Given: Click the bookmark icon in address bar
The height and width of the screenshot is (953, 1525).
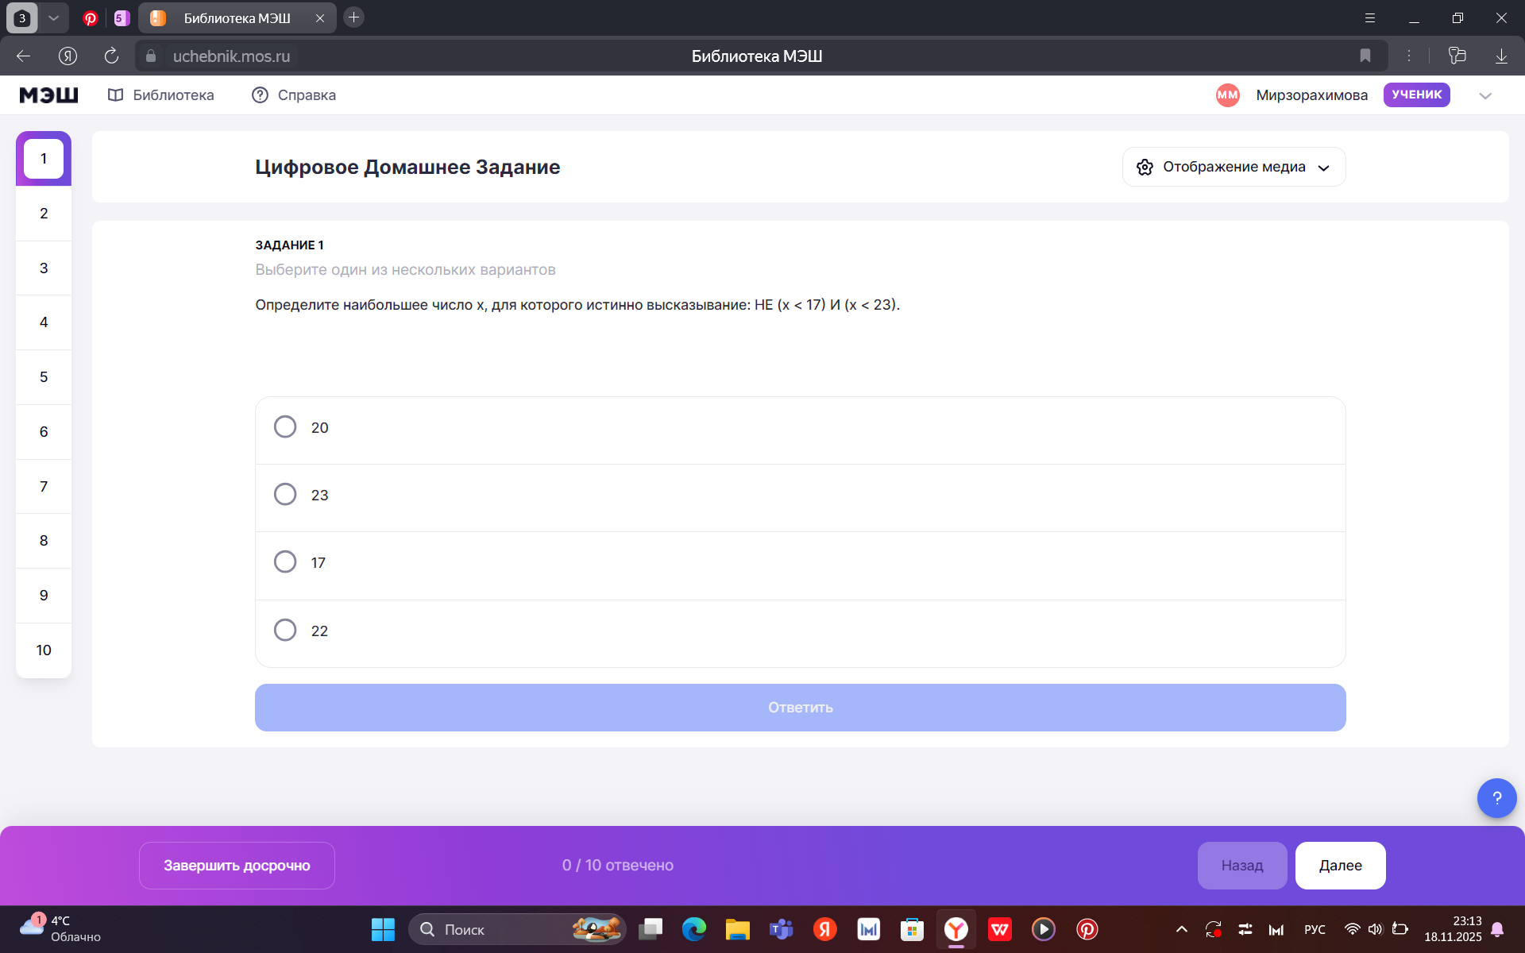Looking at the screenshot, I should click(1365, 56).
